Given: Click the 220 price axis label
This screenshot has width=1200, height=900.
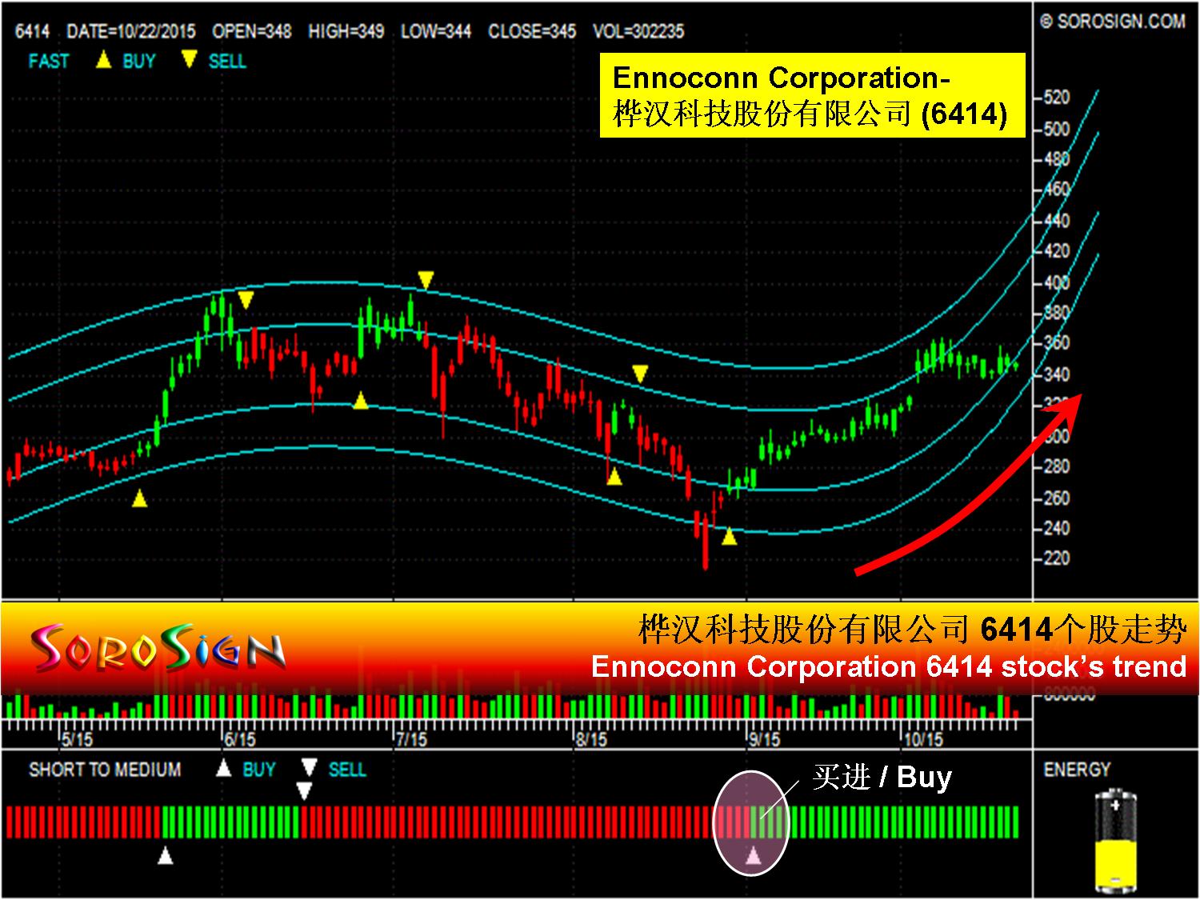Looking at the screenshot, I should coord(1057,558).
